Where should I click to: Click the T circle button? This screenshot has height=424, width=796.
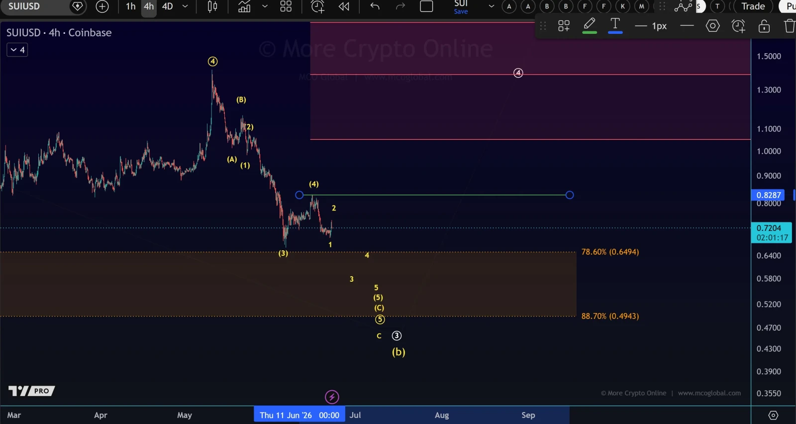point(717,6)
